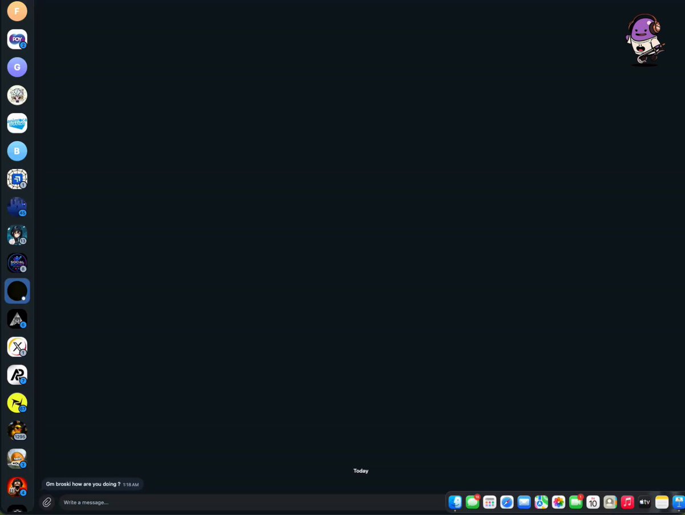The height and width of the screenshot is (515, 685).
Task: Open the chat with 45 unread badge
Action: (17, 207)
